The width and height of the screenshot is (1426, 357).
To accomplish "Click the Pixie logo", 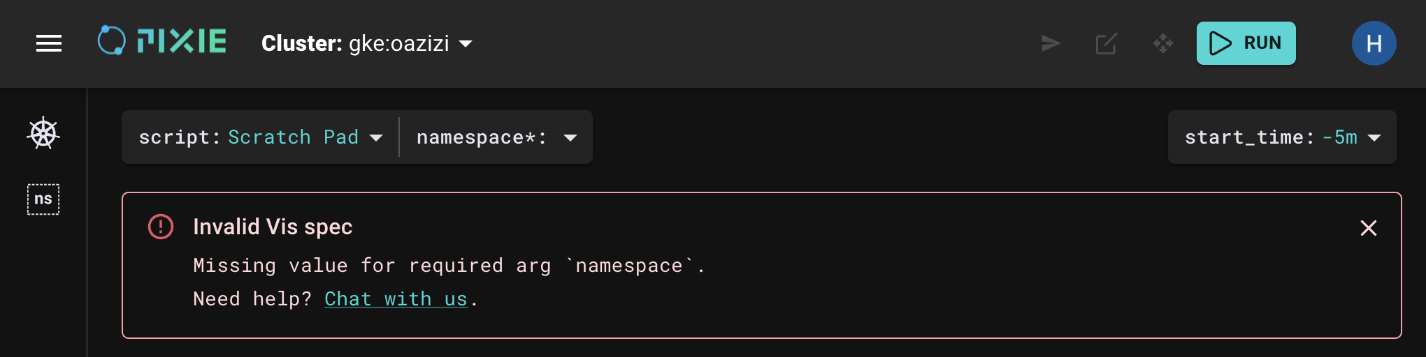I will [162, 42].
